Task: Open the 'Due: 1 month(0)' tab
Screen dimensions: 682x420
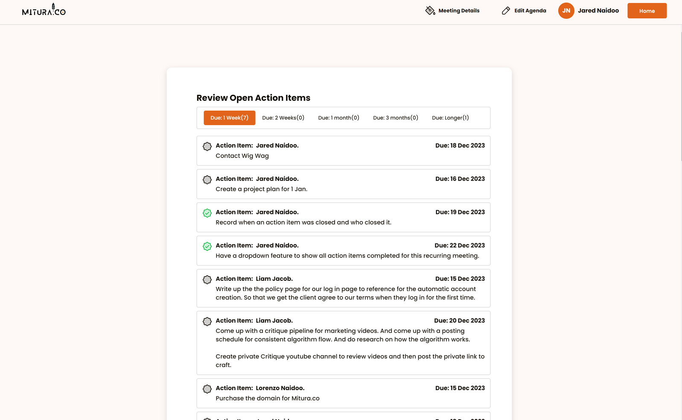Action: pyautogui.click(x=338, y=118)
